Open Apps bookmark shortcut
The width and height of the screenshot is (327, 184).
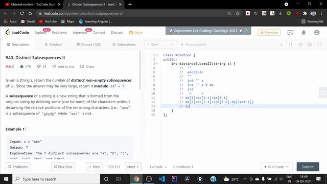(10, 21)
